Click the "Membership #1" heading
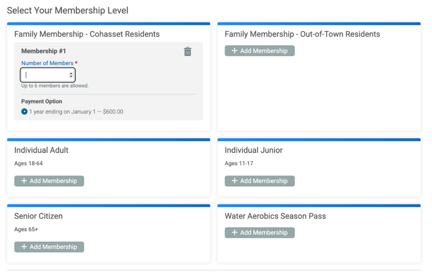Viewport: 432px width, 276px height. (43, 51)
